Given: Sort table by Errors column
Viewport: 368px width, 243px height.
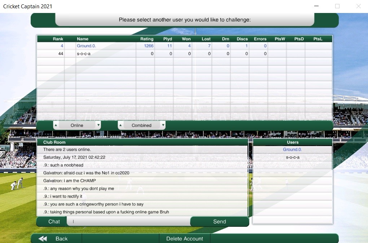Looking at the screenshot, I should coord(260,39).
